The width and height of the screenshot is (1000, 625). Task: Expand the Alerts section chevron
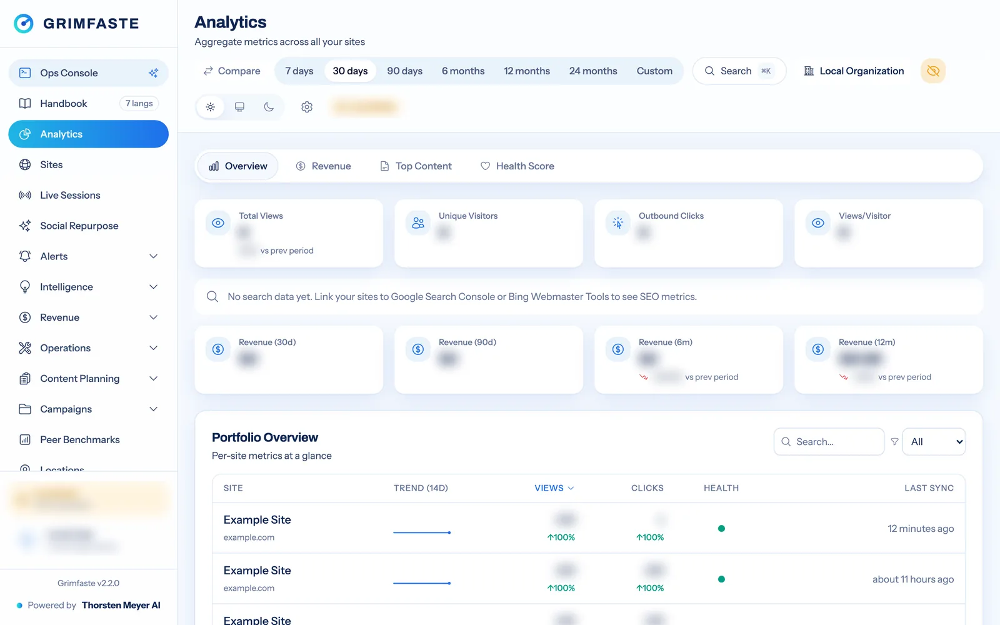point(154,257)
